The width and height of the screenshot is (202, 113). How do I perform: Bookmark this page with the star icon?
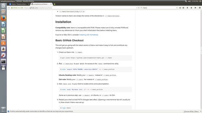(180, 8)
